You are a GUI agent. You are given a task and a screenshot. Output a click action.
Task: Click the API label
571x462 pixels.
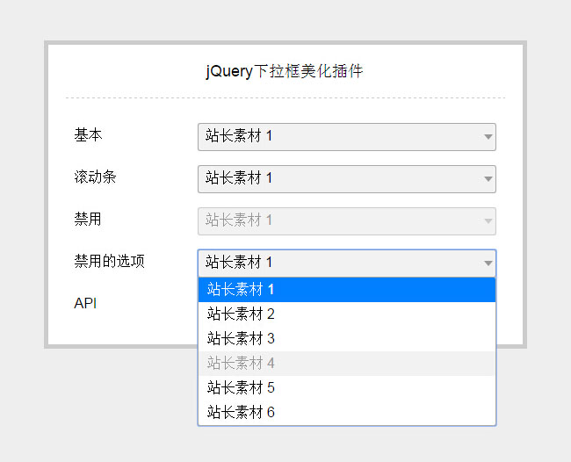point(85,303)
